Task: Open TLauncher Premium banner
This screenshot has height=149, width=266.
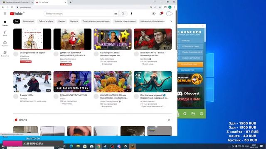Action: click(190, 79)
